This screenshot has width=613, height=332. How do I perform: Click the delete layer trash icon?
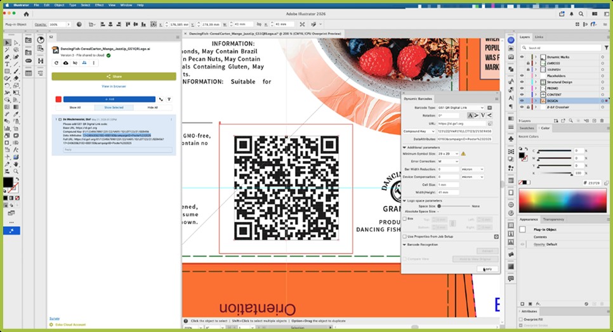(602, 121)
